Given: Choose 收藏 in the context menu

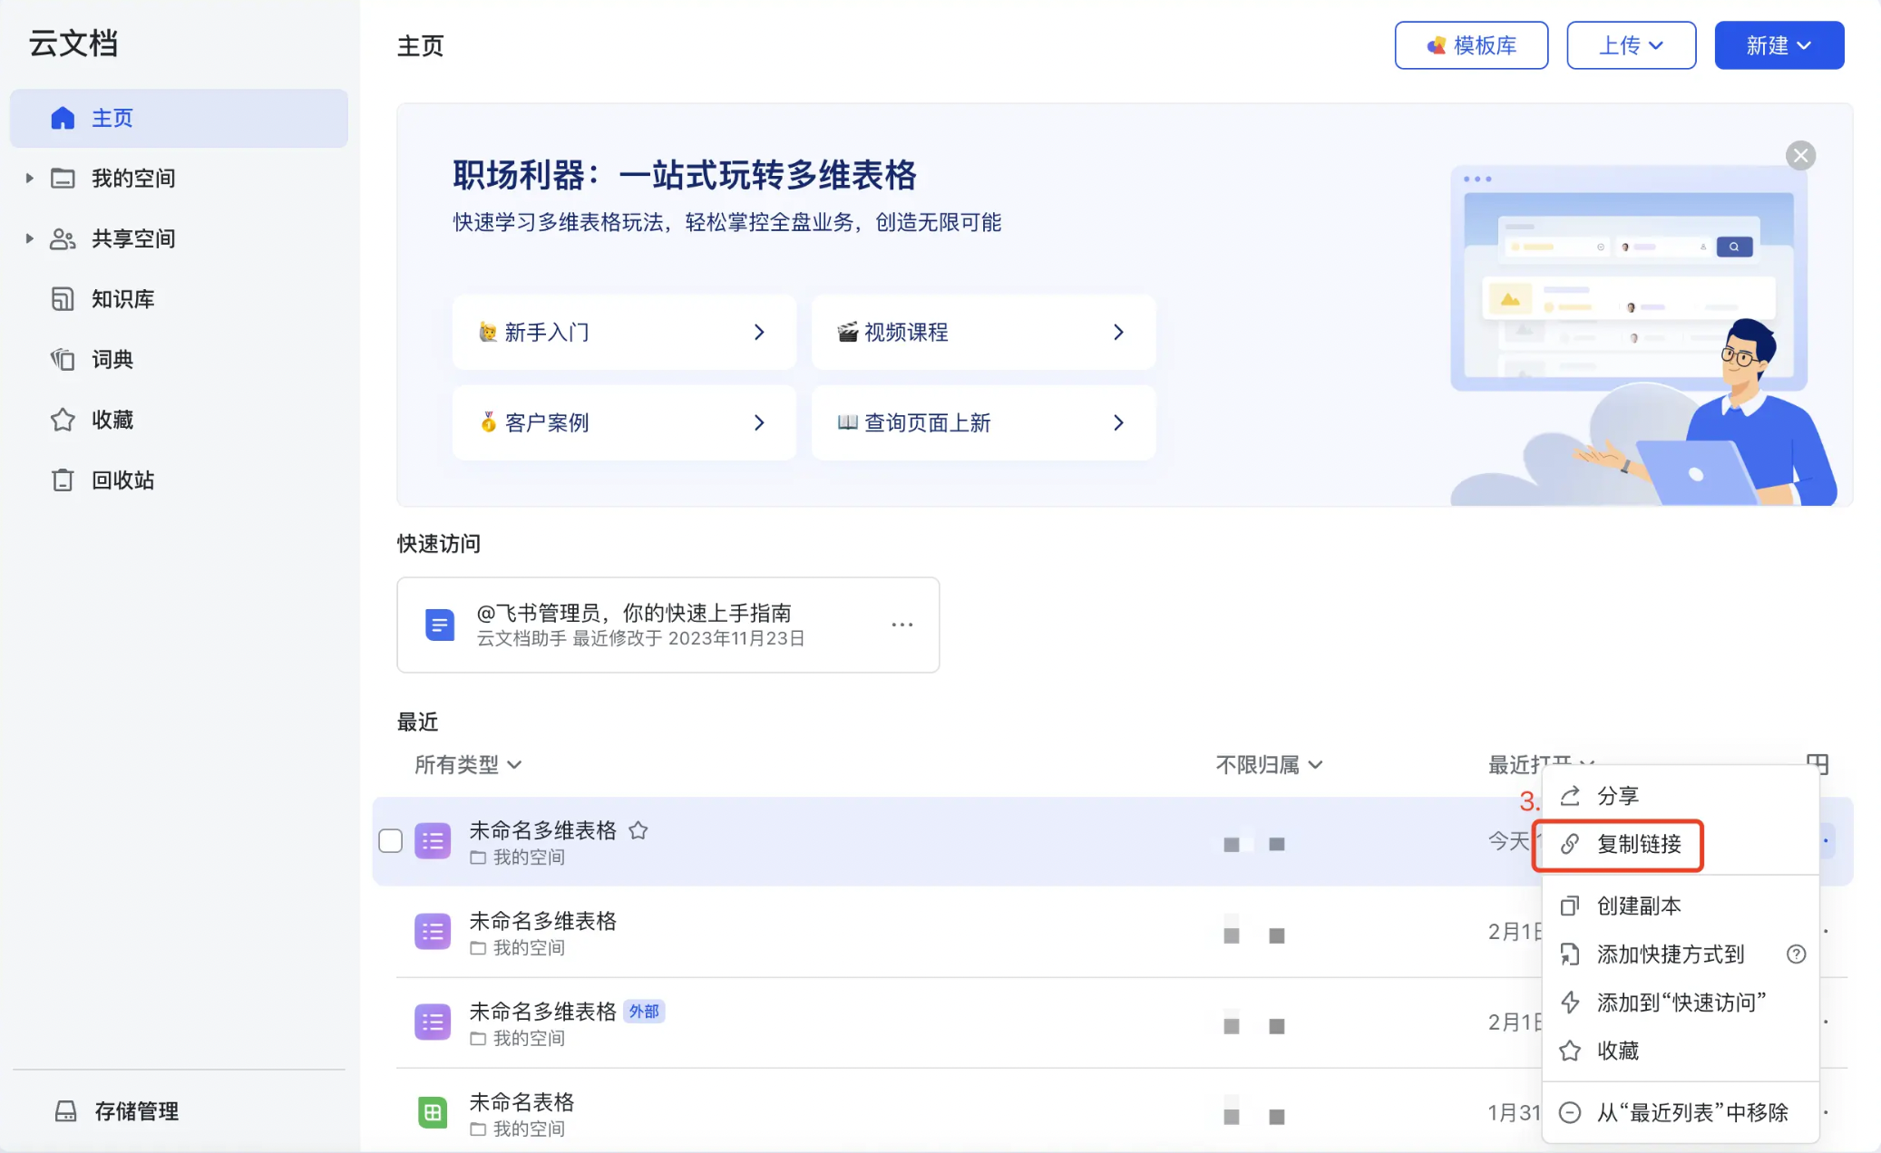Looking at the screenshot, I should [x=1681, y=1051].
